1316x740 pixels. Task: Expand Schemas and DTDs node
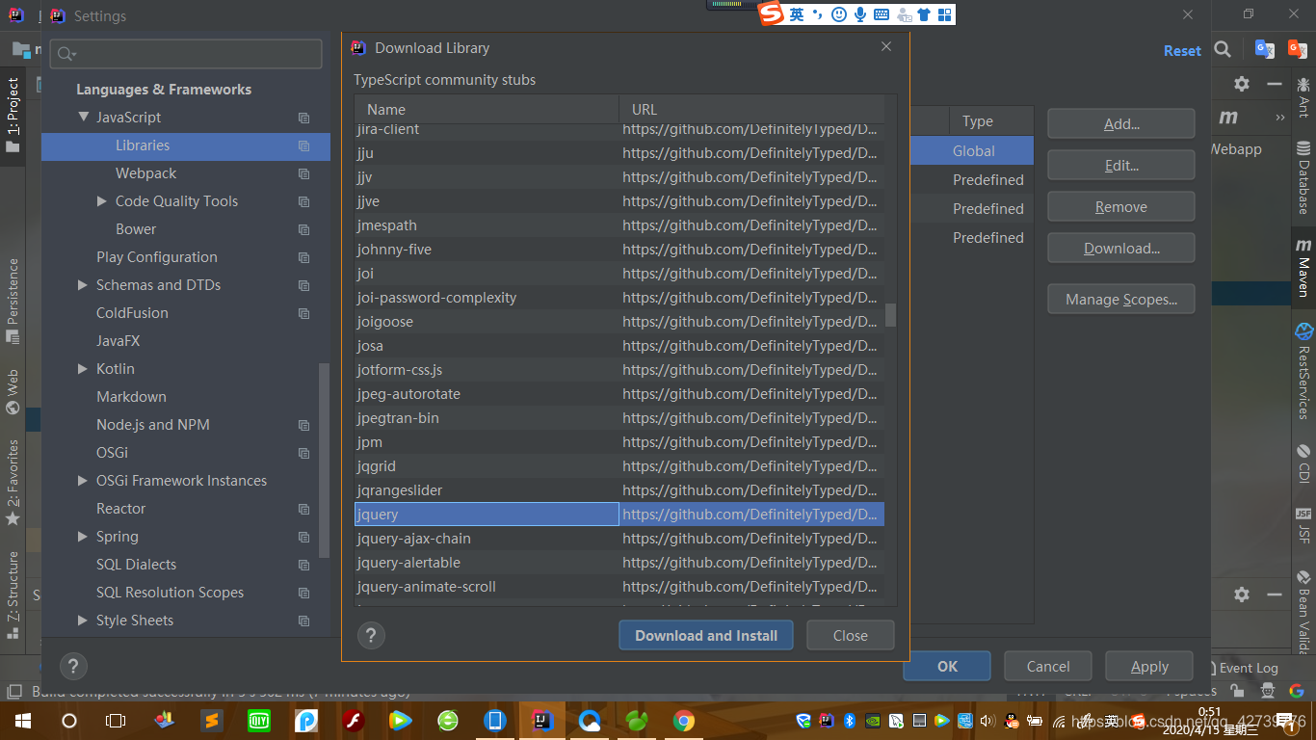(x=83, y=285)
